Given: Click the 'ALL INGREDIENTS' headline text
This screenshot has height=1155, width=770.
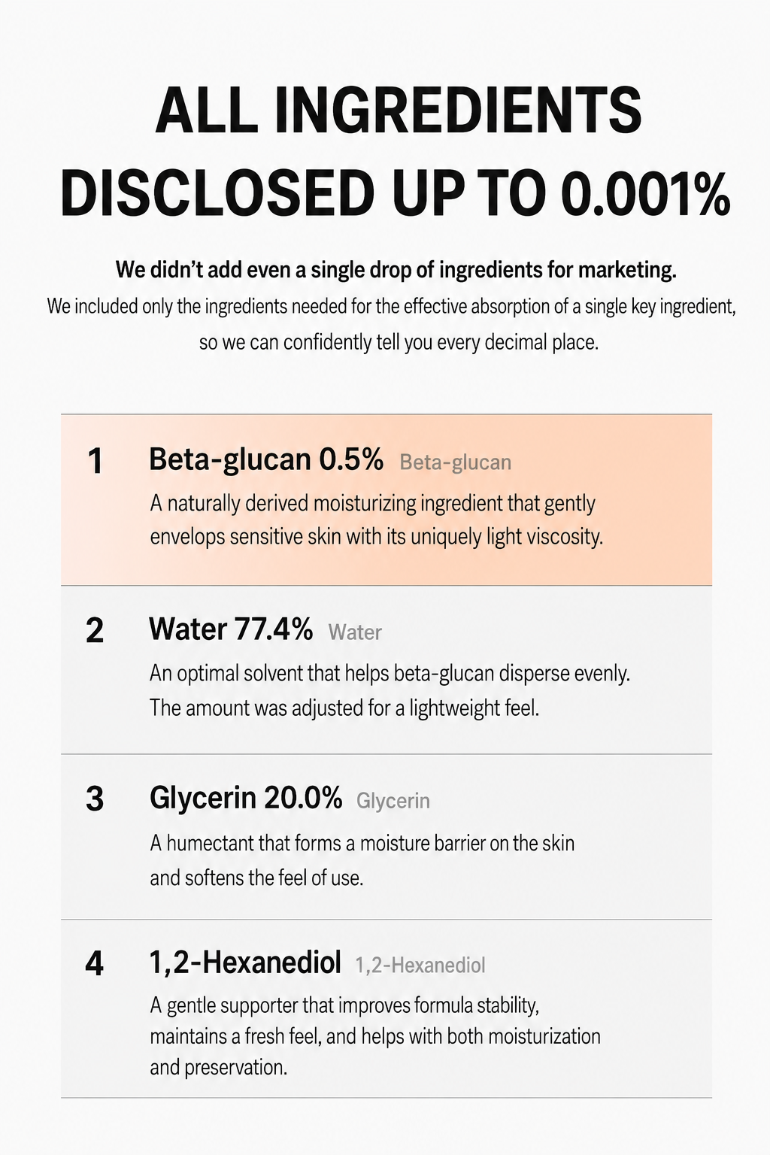Looking at the screenshot, I should (399, 110).
